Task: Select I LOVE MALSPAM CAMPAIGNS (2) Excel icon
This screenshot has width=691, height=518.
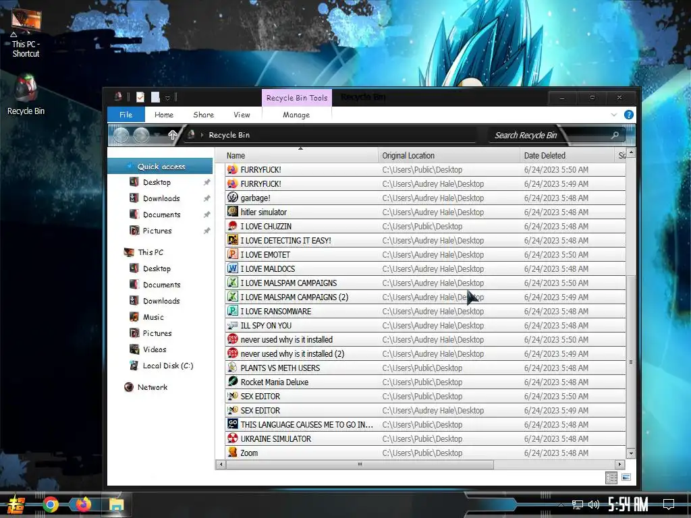Action: click(x=232, y=297)
